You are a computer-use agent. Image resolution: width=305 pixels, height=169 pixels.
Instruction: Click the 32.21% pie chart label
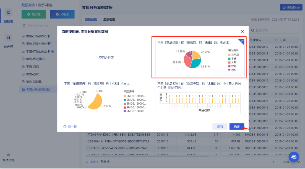click(205, 66)
